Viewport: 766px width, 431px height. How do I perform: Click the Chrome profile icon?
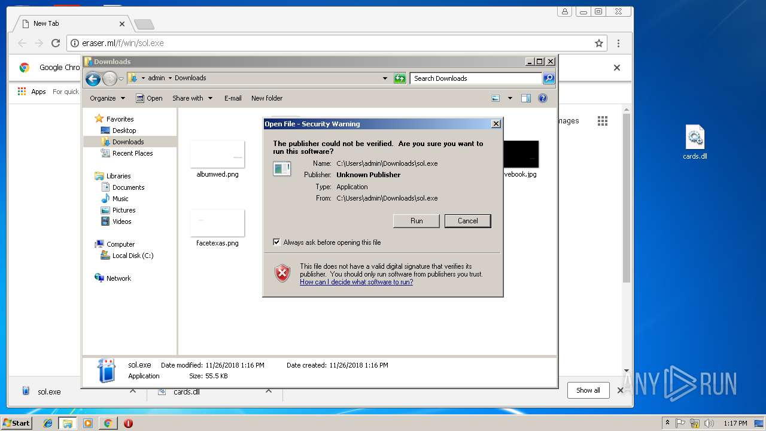pyautogui.click(x=564, y=11)
